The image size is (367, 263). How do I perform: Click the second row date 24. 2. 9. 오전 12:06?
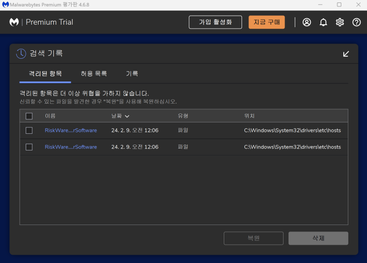135,147
